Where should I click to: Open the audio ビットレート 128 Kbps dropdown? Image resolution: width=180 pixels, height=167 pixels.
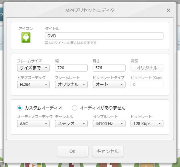click(147, 124)
